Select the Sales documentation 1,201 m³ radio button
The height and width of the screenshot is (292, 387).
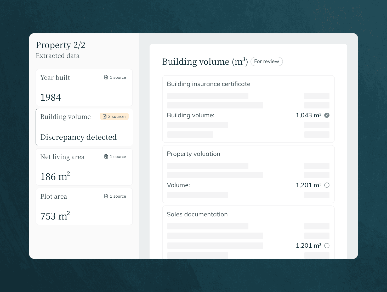point(327,246)
